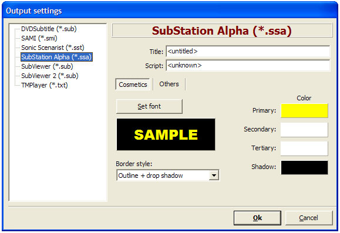
Task: Pick SubViewer (*.sub) format
Action: coord(47,66)
